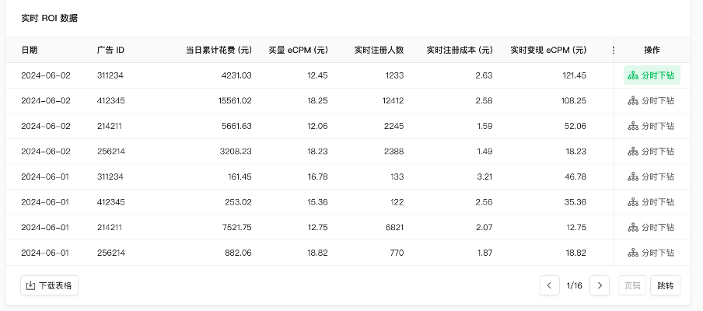Click drill-down icon for ad 214211 on 2024-06-02

click(632, 127)
